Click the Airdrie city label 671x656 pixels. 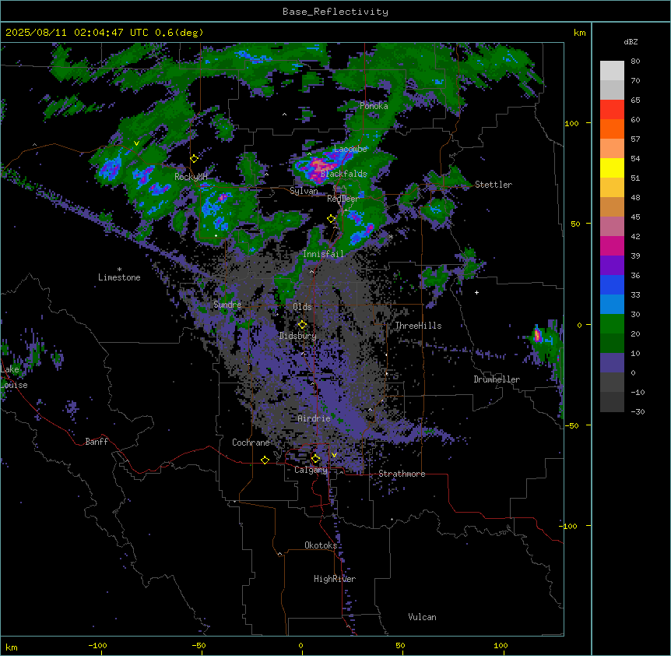(x=314, y=418)
